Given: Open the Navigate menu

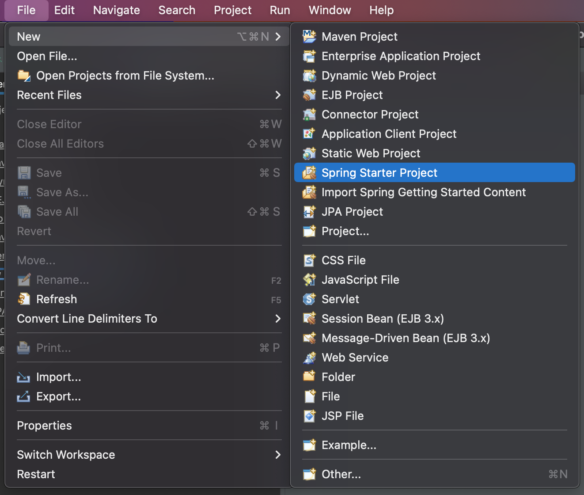Looking at the screenshot, I should coord(117,10).
